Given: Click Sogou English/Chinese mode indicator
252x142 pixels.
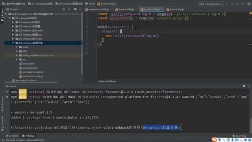Looking at the screenshot, I should coord(219,140).
